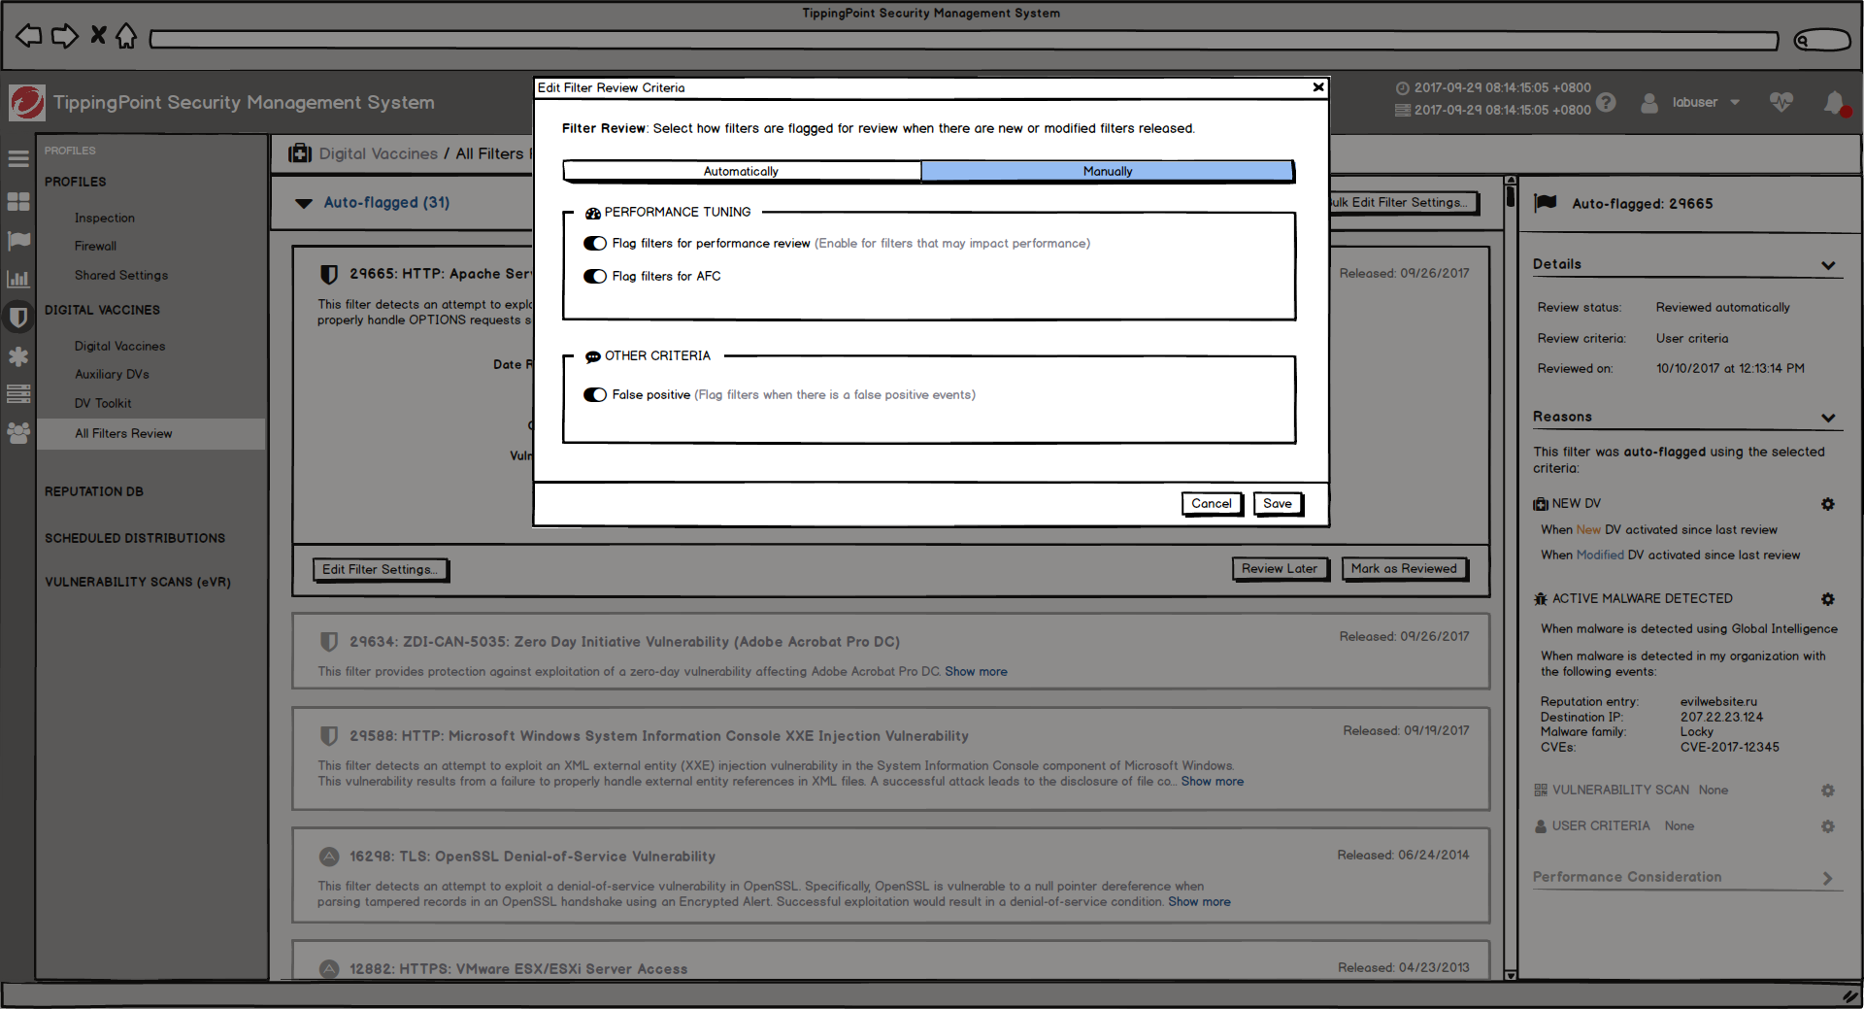Open filter 12882 HTTPS VMware row
The width and height of the screenshot is (1864, 1009).
click(x=891, y=960)
